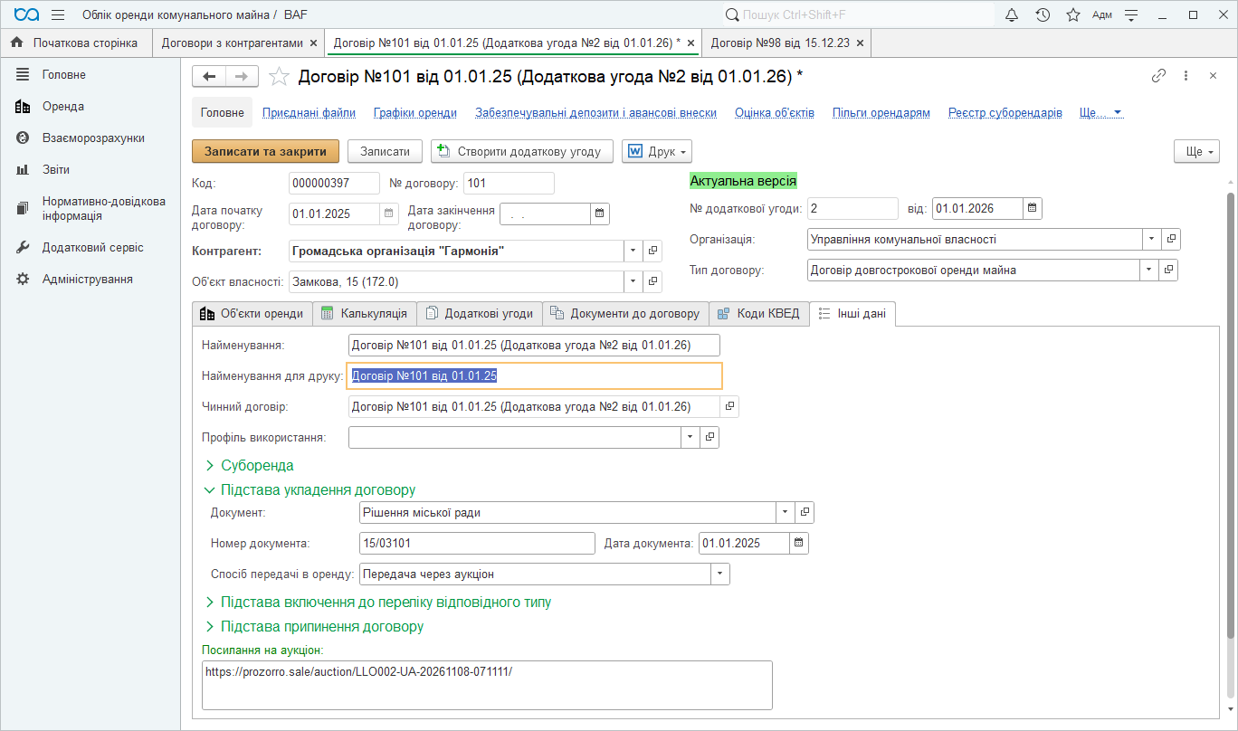Open the Оренда section in sidebar
1238x731 pixels.
click(62, 106)
